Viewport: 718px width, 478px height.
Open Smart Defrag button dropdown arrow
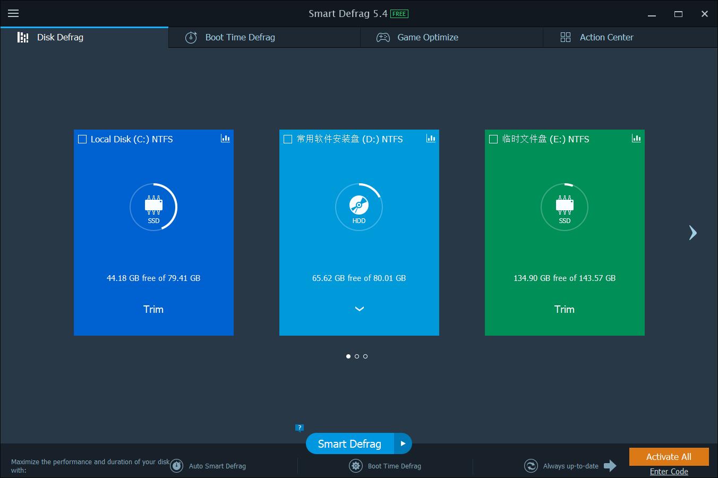[403, 443]
